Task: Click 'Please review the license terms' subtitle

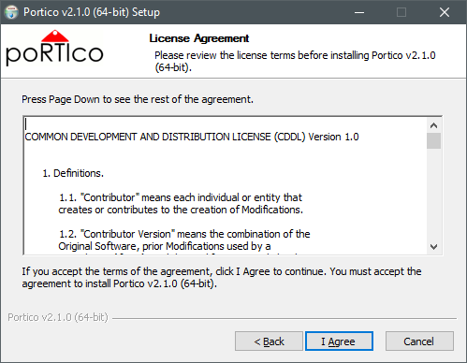Action: [x=295, y=61]
